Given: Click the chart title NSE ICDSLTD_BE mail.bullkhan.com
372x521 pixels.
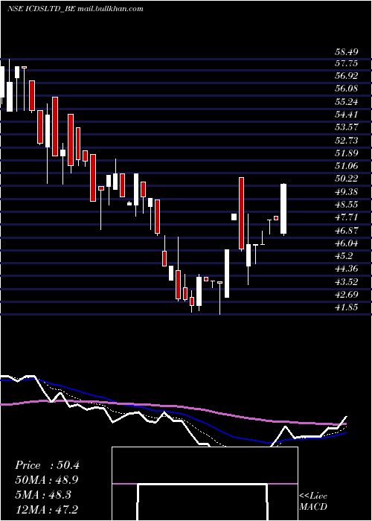Looking at the screenshot, I should tap(75, 9).
